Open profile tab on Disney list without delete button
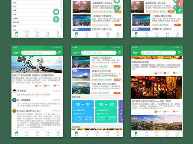Viewport: 193px width, 144px height. tap(118, 33)
